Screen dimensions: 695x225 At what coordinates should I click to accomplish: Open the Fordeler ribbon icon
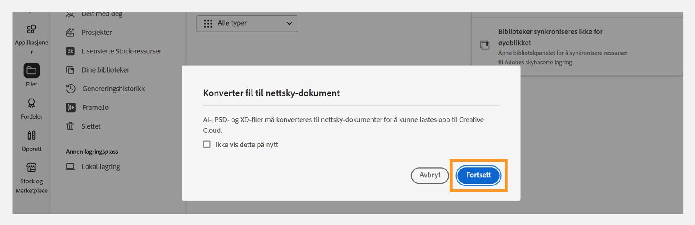pos(31,103)
